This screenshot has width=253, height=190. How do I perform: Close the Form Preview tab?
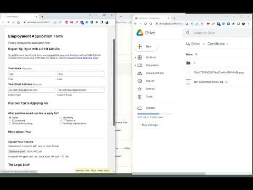tap(36, 17)
